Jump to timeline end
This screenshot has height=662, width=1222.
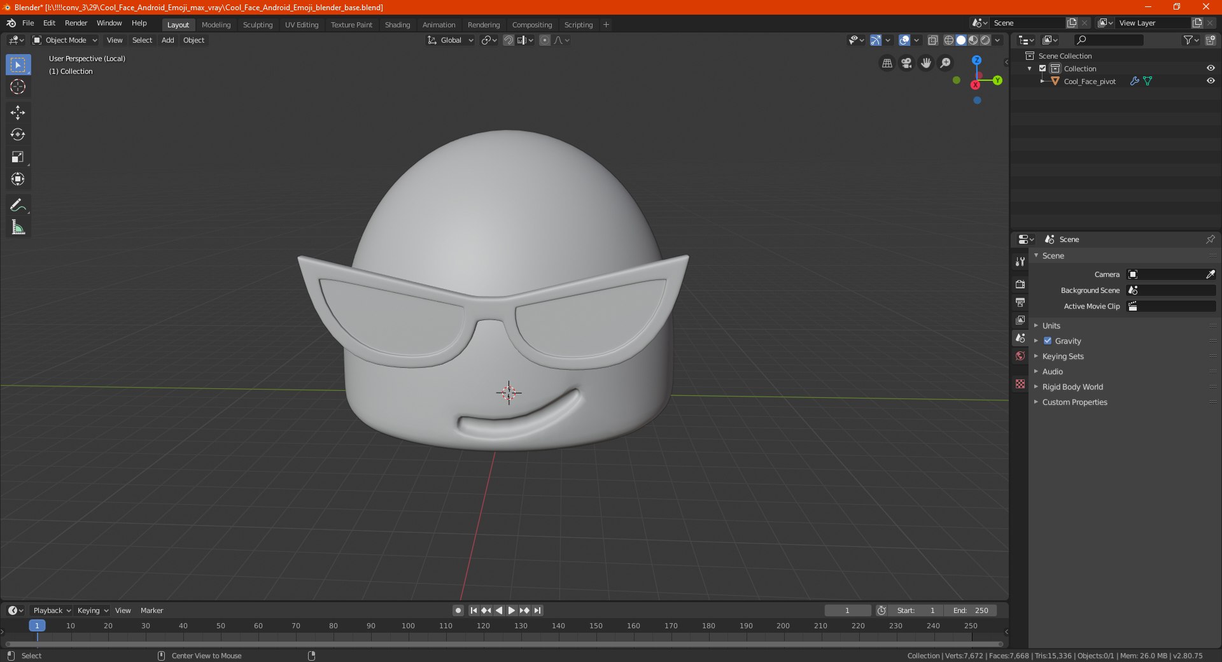coord(537,610)
